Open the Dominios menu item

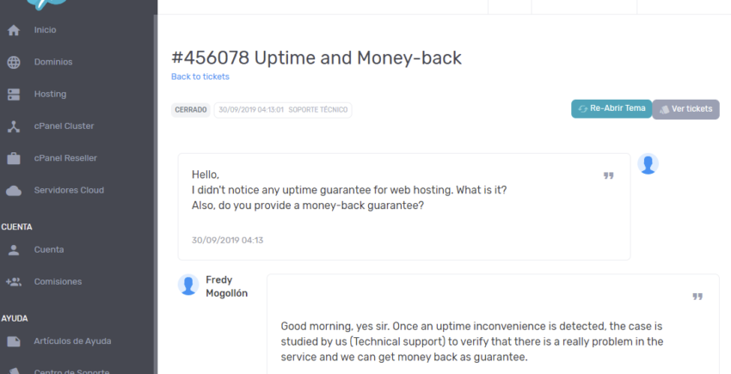tap(53, 62)
